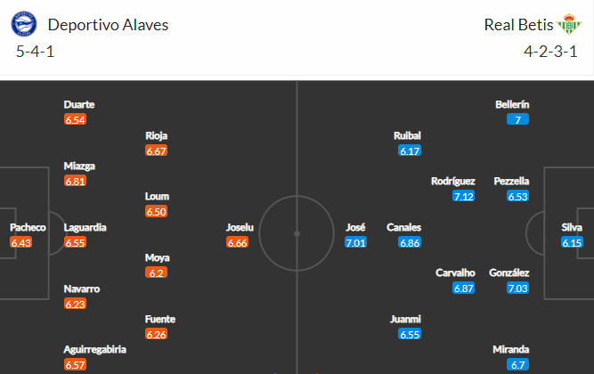This screenshot has width=594, height=374.
Task: Click Bellerín's rating badge showing 7
Action: click(517, 119)
